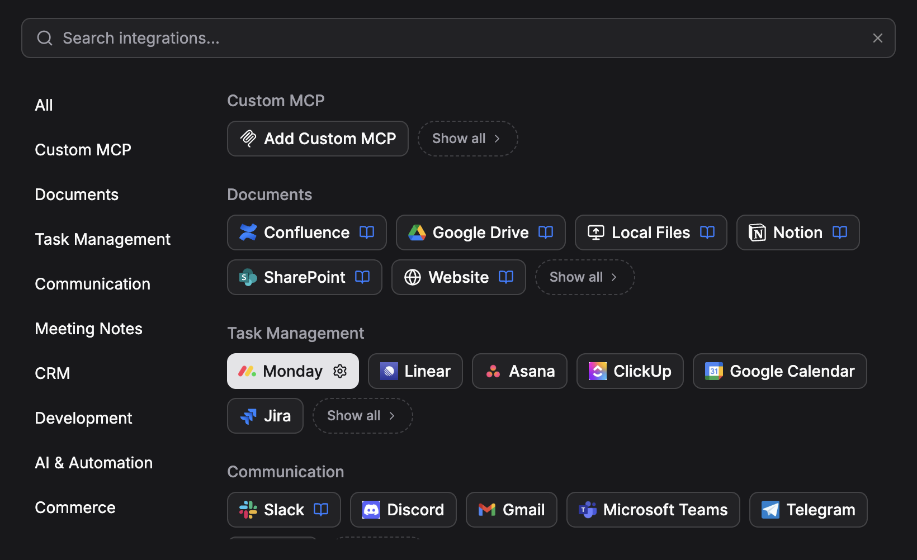Open the Confluence documentation book icon
917x560 pixels.
point(367,232)
